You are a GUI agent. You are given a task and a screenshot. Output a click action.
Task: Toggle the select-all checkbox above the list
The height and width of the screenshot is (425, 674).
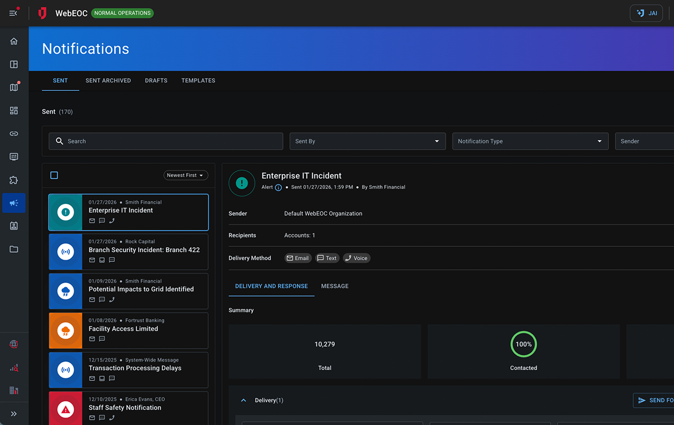pyautogui.click(x=54, y=175)
